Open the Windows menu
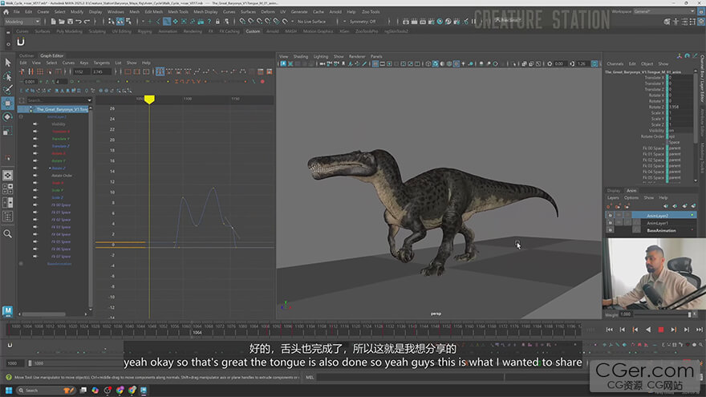Viewport: 706px width, 397px height. click(x=116, y=12)
